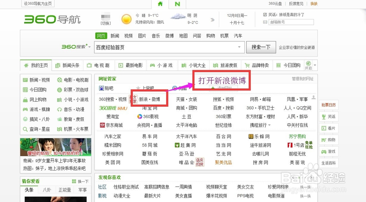Show more weather with the double-arrow
This screenshot has height=202, width=366.
[x=212, y=20]
